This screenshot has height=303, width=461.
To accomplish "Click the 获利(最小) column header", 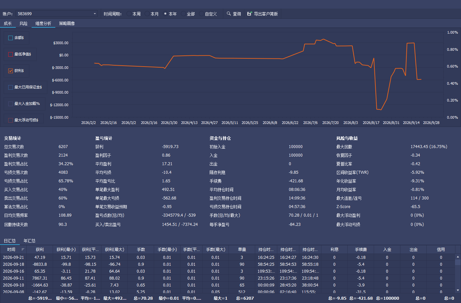I will 66,250.
